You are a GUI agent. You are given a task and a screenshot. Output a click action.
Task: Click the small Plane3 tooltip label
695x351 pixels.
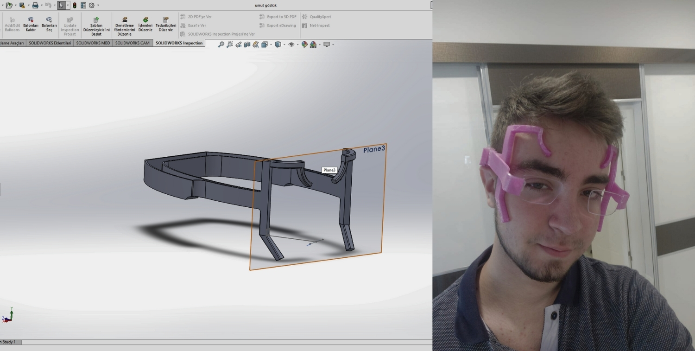coord(329,170)
